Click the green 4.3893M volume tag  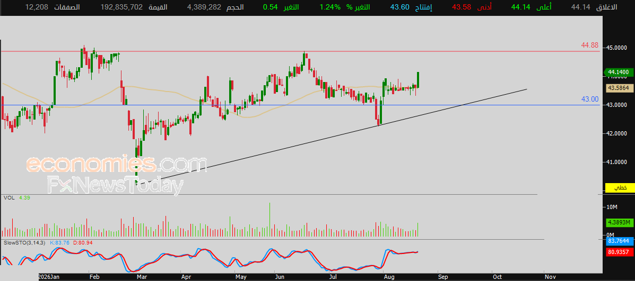coord(619,222)
